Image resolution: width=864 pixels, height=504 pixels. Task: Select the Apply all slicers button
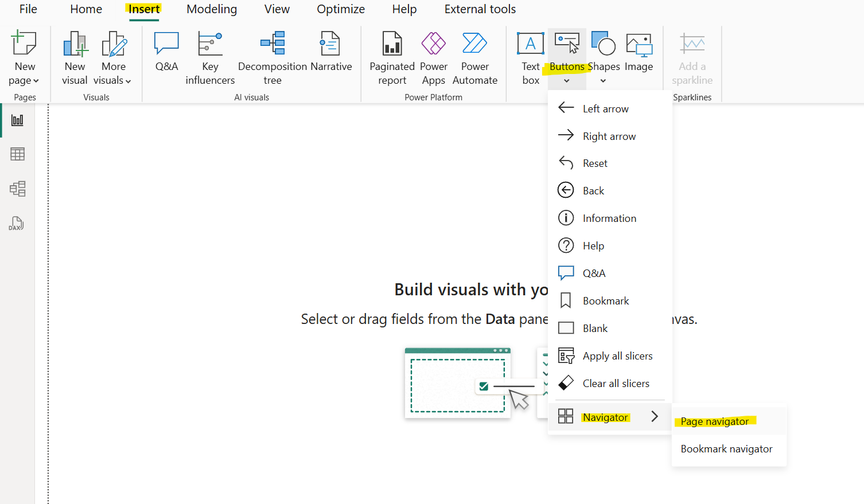[x=617, y=355]
